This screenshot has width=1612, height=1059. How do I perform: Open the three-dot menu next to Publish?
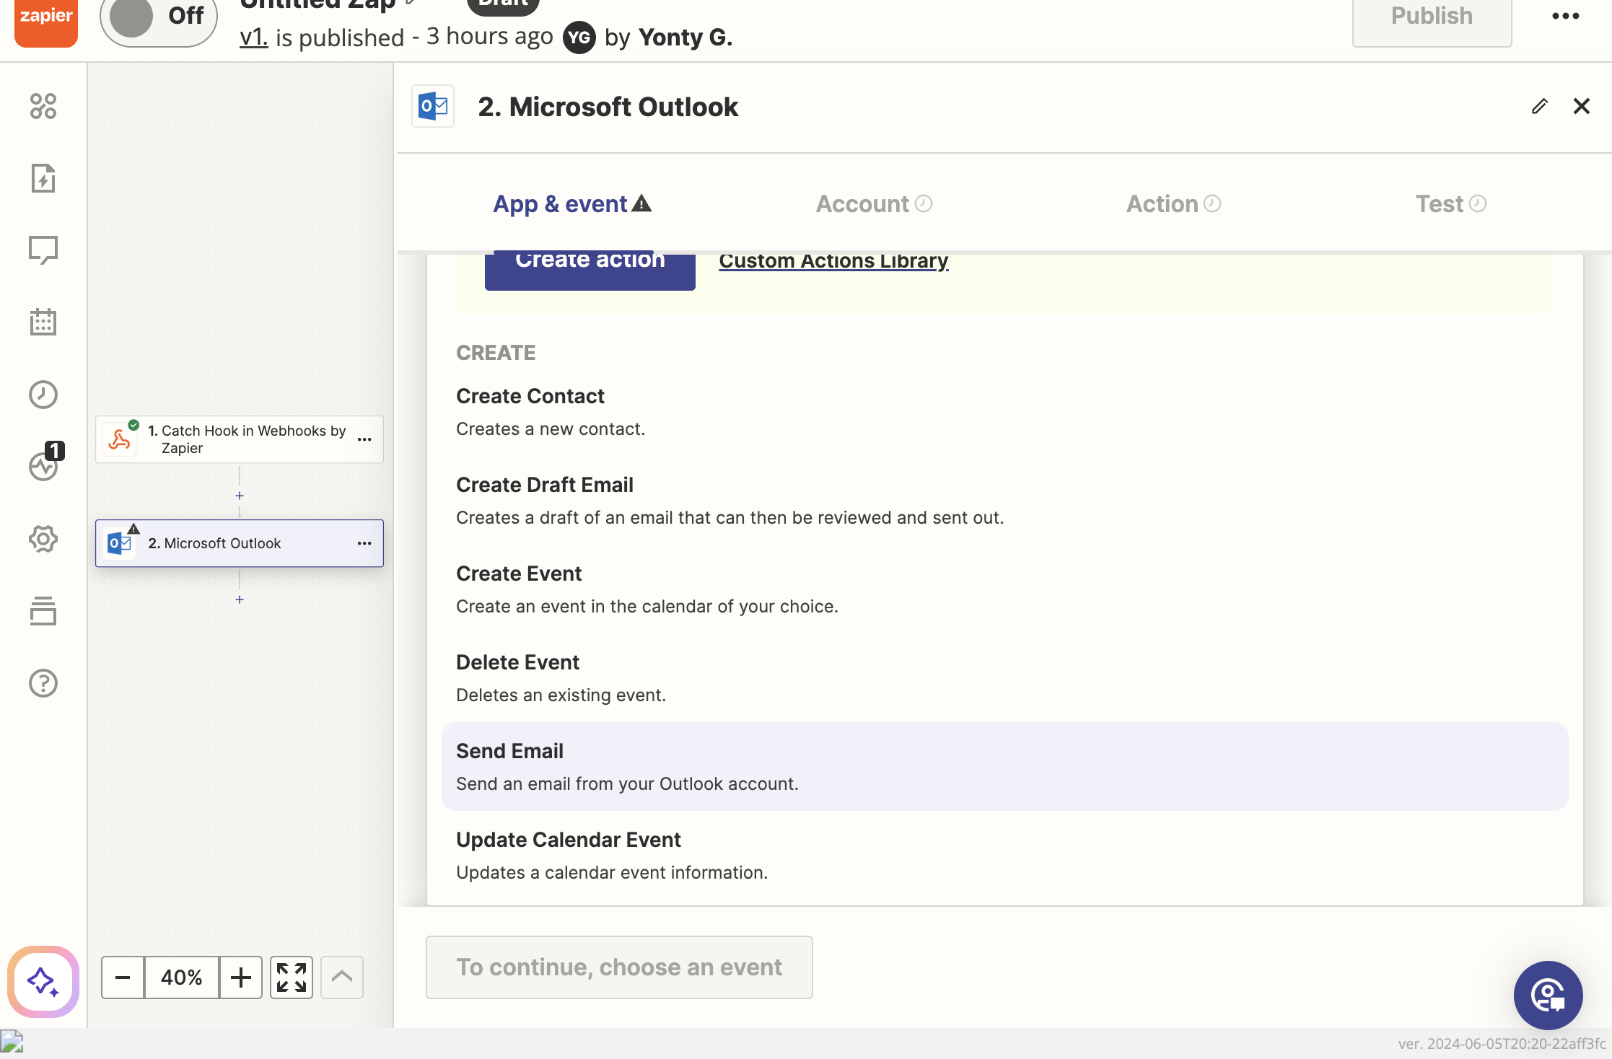tap(1566, 16)
